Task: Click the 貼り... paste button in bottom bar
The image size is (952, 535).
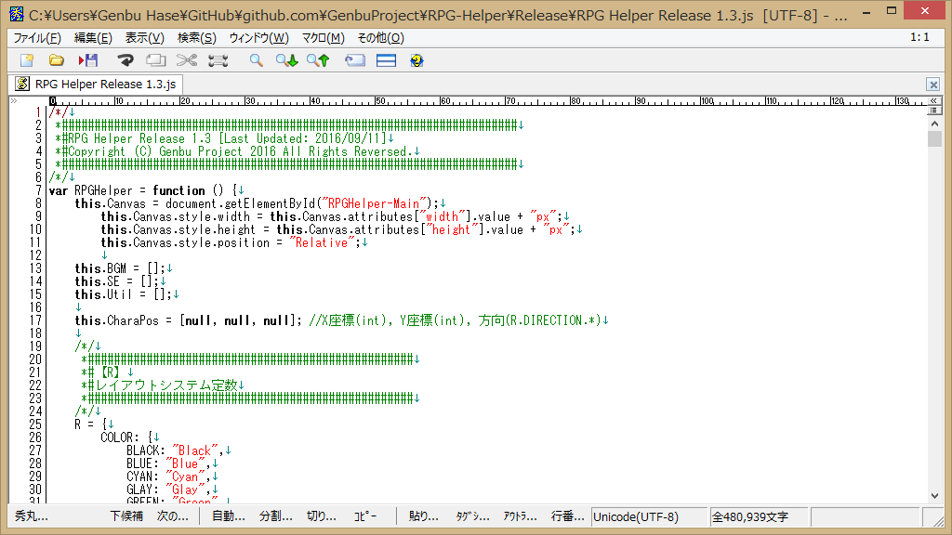Action: point(424,516)
